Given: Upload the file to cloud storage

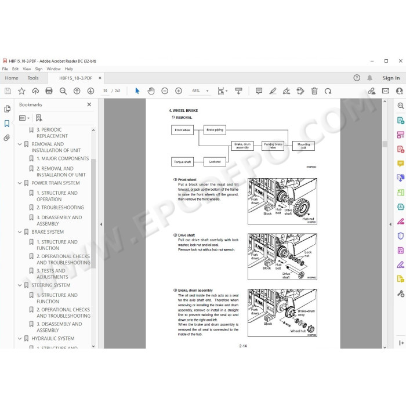Looking at the screenshot, I should [x=35, y=91].
